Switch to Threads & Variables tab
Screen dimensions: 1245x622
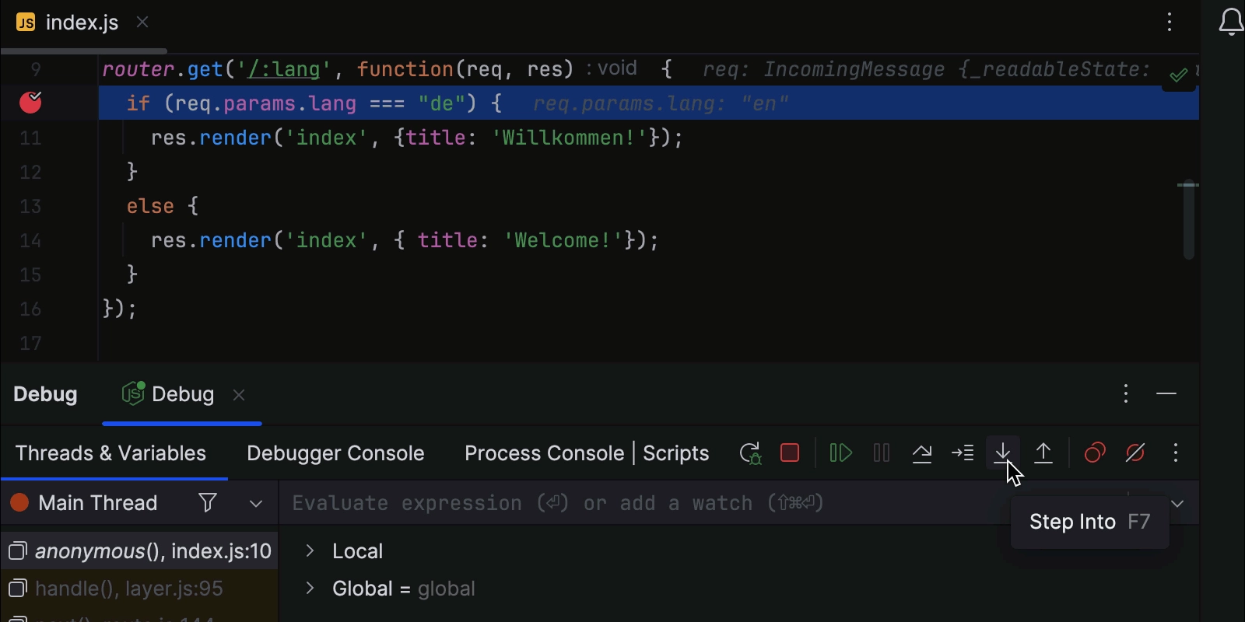tap(110, 453)
